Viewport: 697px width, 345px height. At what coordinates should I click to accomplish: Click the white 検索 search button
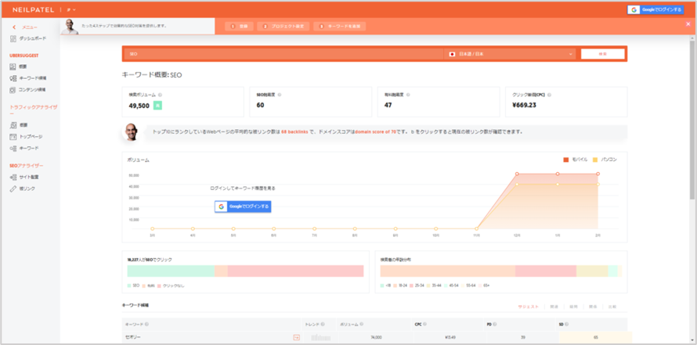(x=602, y=54)
